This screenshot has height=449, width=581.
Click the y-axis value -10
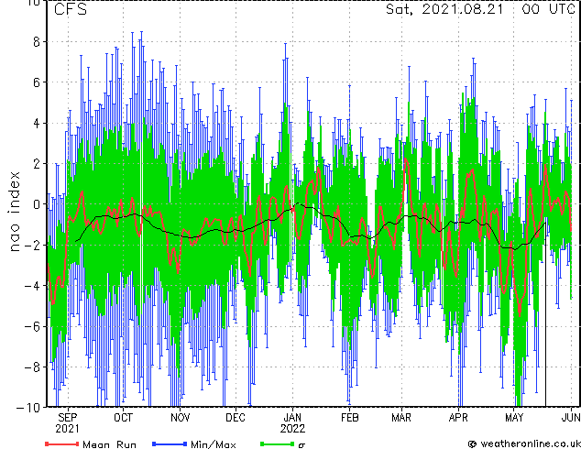pos(28,408)
